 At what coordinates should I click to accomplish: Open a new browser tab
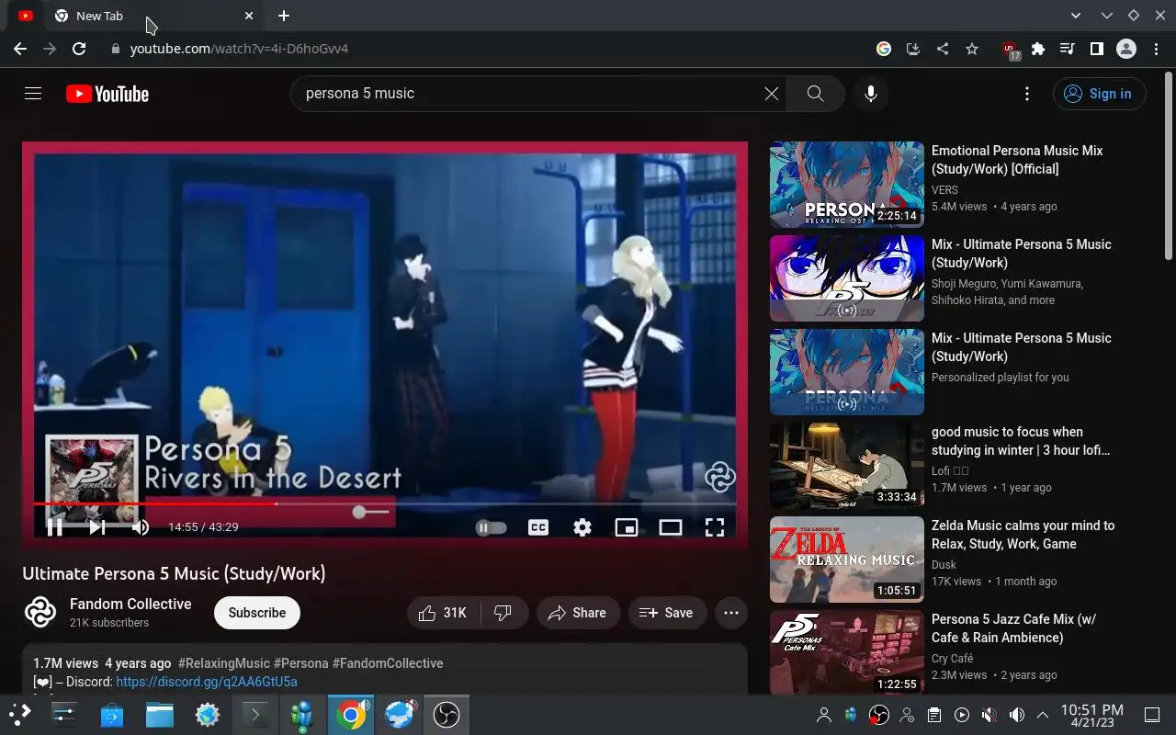[284, 16]
